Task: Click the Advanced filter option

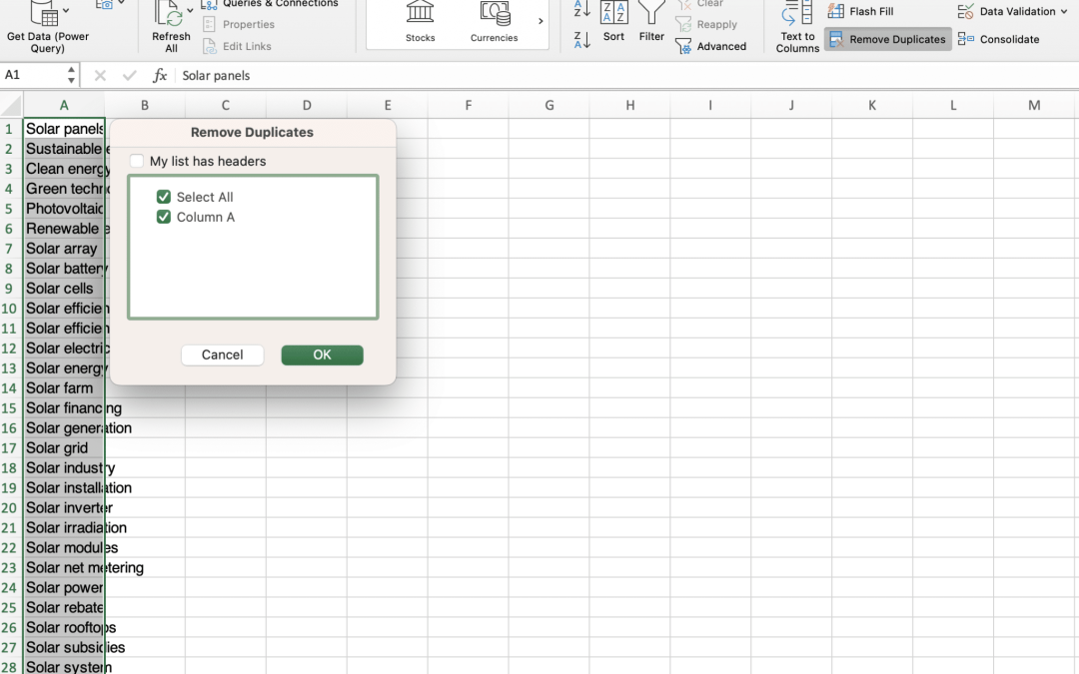Action: tap(710, 46)
